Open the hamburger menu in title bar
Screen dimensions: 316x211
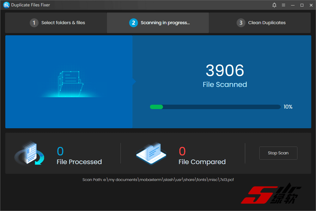click(x=283, y=5)
